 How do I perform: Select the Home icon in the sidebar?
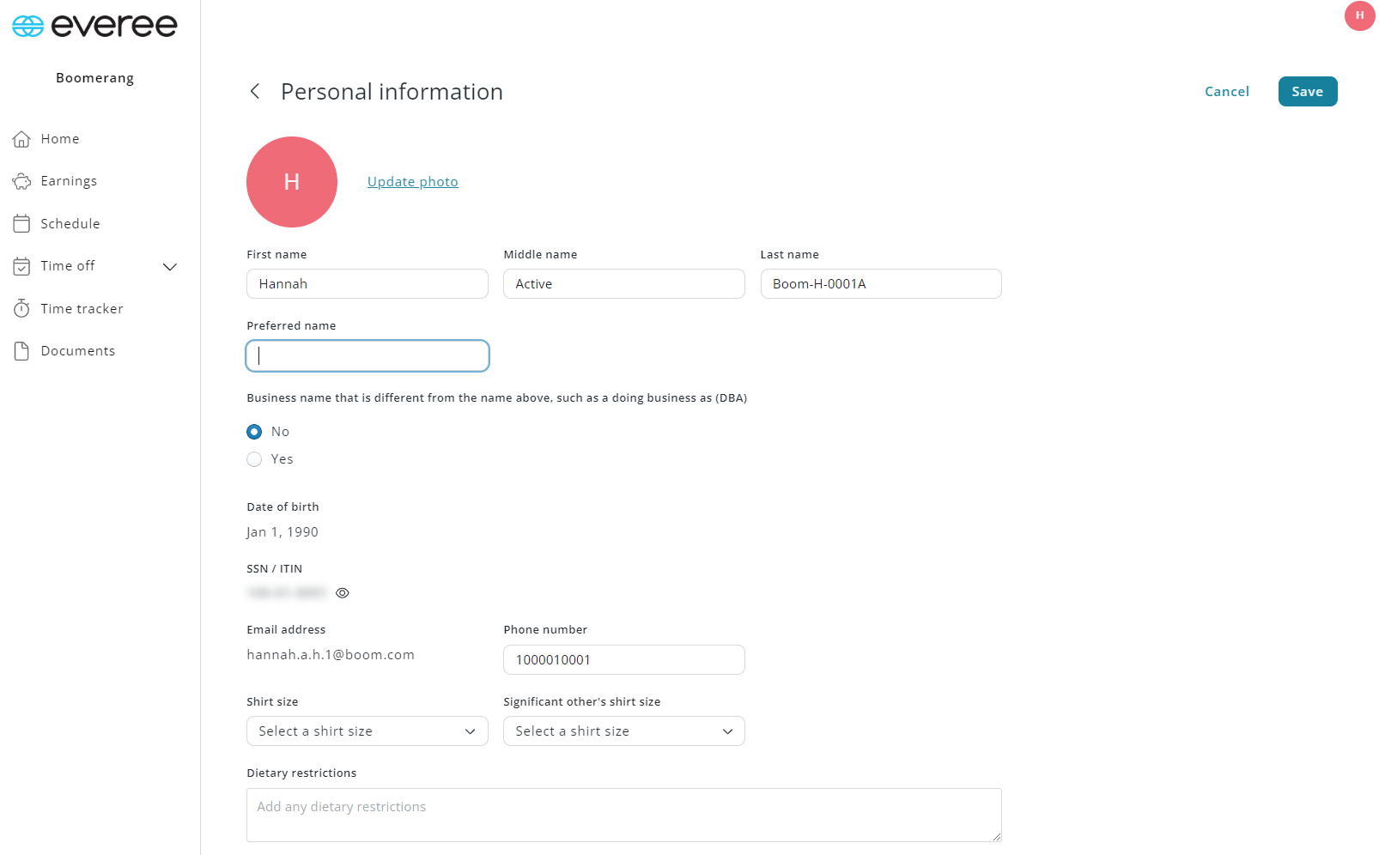(22, 138)
